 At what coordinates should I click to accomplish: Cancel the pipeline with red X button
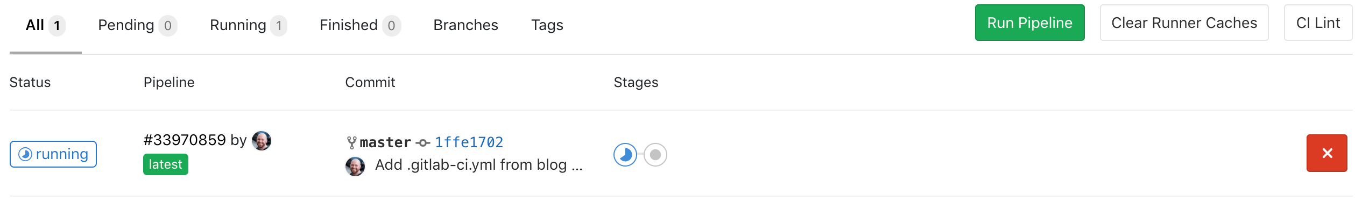(1326, 153)
